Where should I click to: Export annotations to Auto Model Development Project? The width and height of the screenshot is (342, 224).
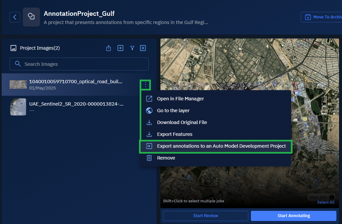(221, 146)
